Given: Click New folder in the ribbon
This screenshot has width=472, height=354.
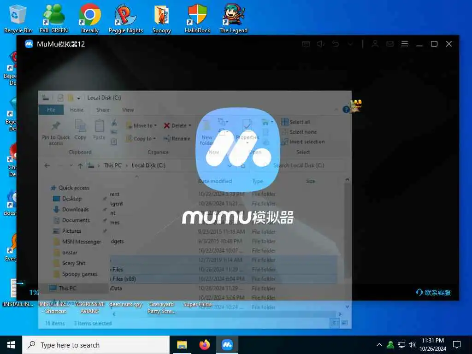Looking at the screenshot, I should click(207, 133).
